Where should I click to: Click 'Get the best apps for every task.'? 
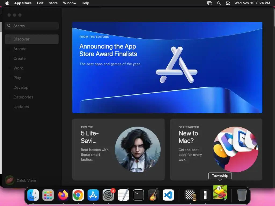190,154
